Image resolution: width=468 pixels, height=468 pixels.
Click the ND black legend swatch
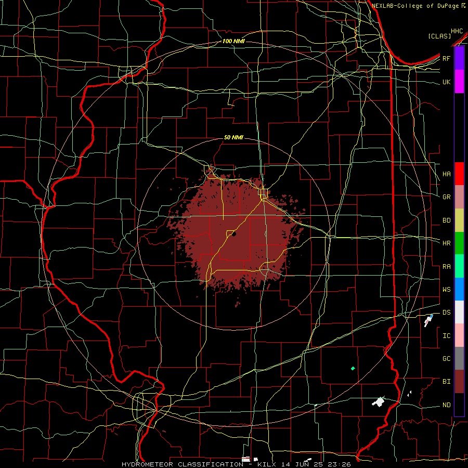459,405
